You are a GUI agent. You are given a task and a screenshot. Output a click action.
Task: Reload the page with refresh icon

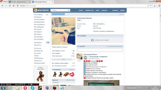[x=10, y=6]
